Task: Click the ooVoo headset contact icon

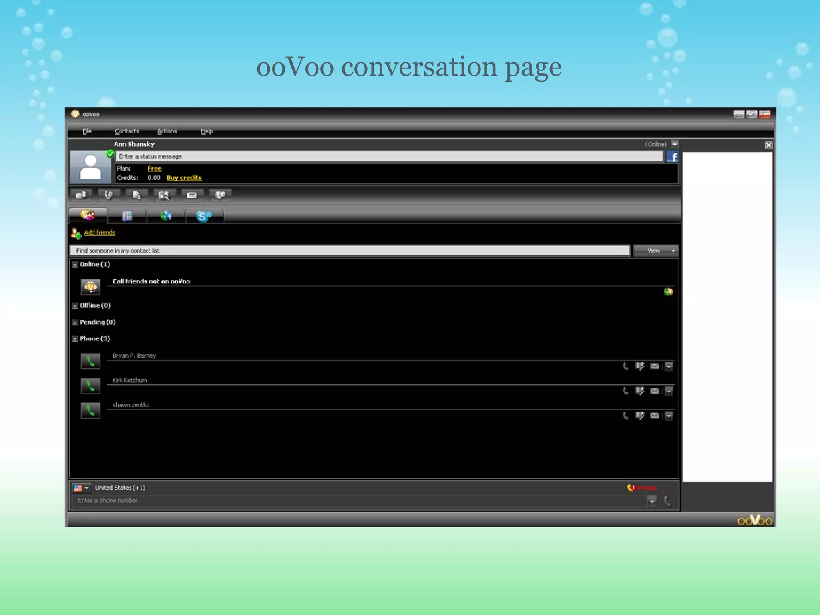Action: [90, 287]
